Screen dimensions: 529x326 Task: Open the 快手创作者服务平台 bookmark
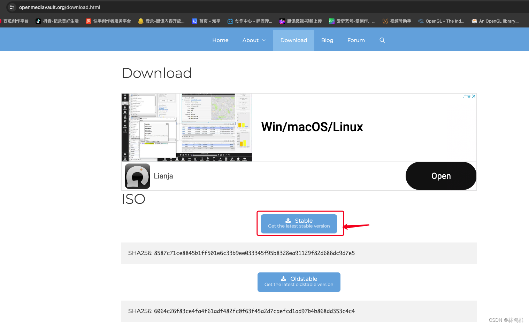pyautogui.click(x=108, y=21)
